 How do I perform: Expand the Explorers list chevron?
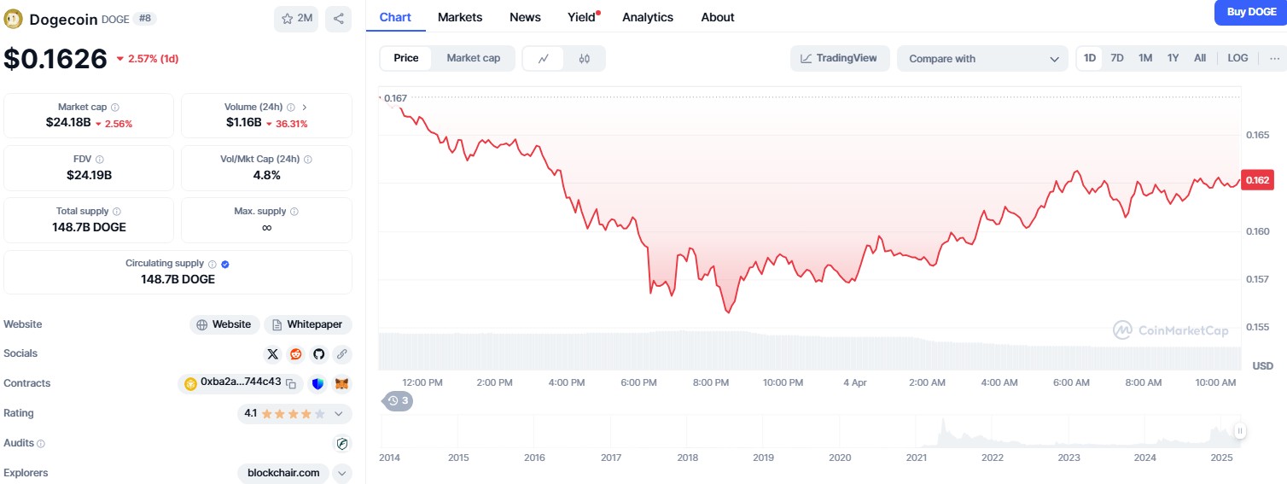(x=341, y=473)
